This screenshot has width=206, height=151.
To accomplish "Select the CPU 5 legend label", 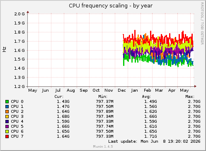I will [x=17, y=127].
